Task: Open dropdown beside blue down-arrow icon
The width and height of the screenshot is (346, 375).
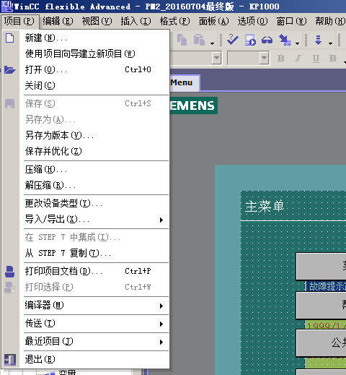Action: click(331, 43)
